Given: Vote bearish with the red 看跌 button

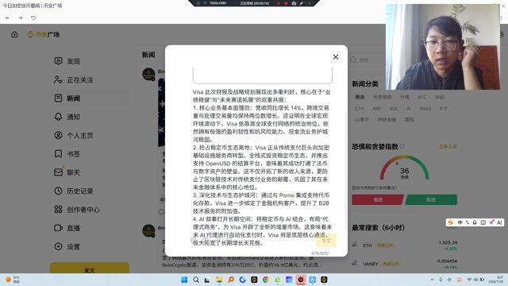Looking at the screenshot, I should pyautogui.click(x=378, y=199).
